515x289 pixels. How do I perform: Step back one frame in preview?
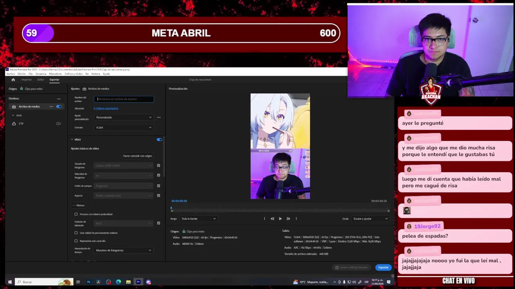pos(272,219)
